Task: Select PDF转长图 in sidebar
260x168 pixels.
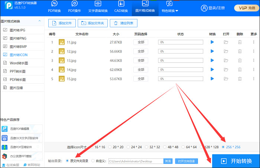Action: coord(22,80)
